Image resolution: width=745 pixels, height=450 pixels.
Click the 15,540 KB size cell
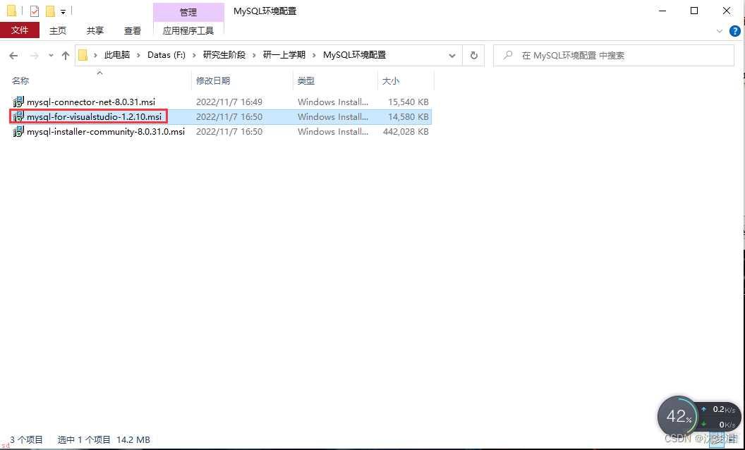click(408, 102)
